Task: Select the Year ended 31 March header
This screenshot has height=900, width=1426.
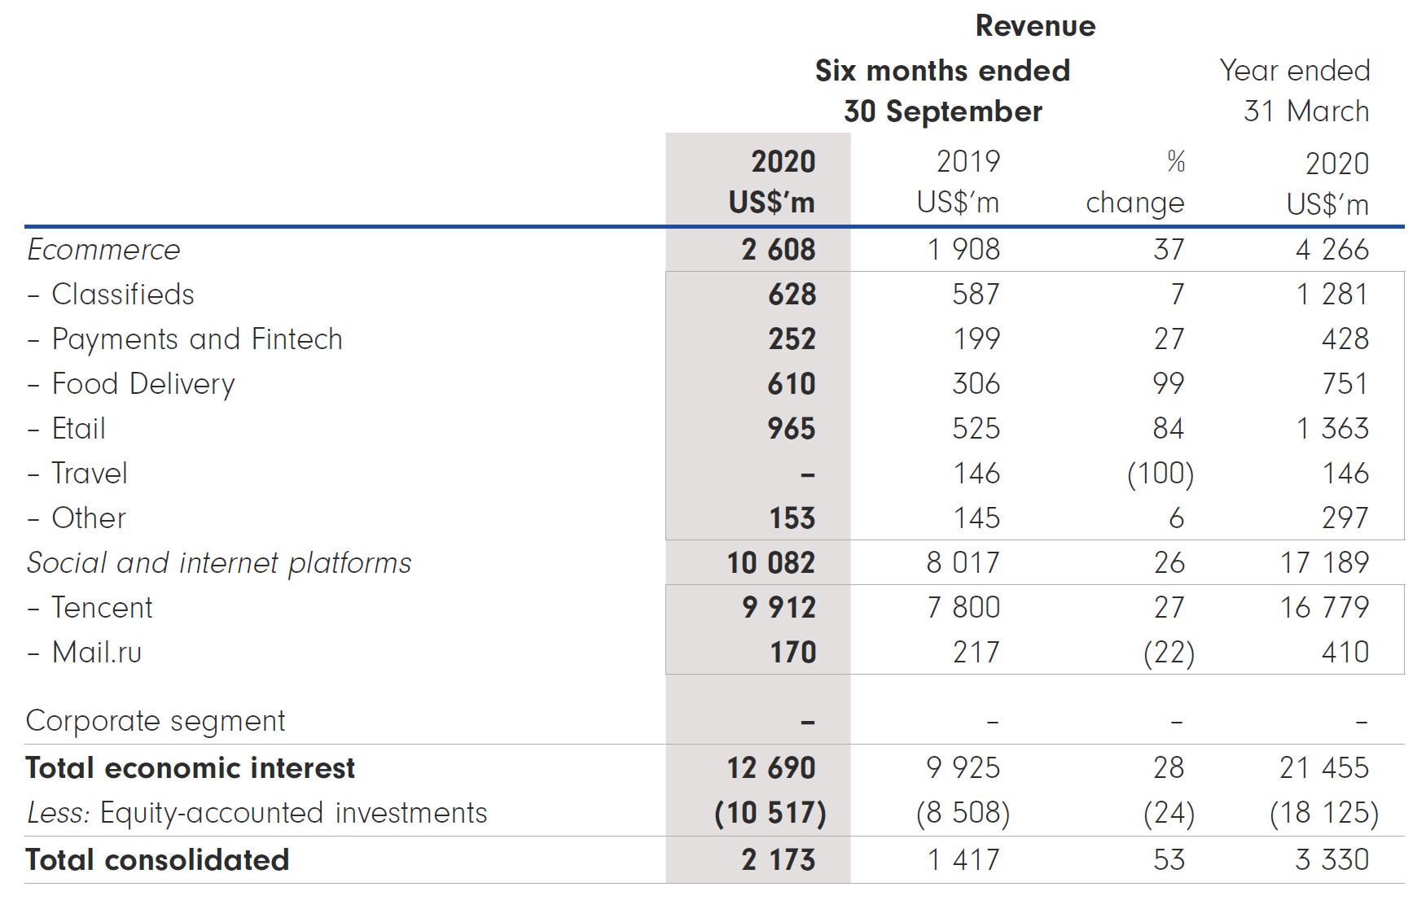Action: pyautogui.click(x=1295, y=90)
